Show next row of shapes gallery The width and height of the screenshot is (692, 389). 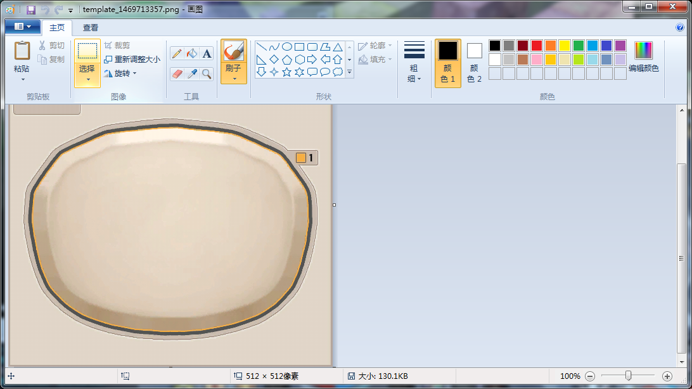pyautogui.click(x=350, y=60)
